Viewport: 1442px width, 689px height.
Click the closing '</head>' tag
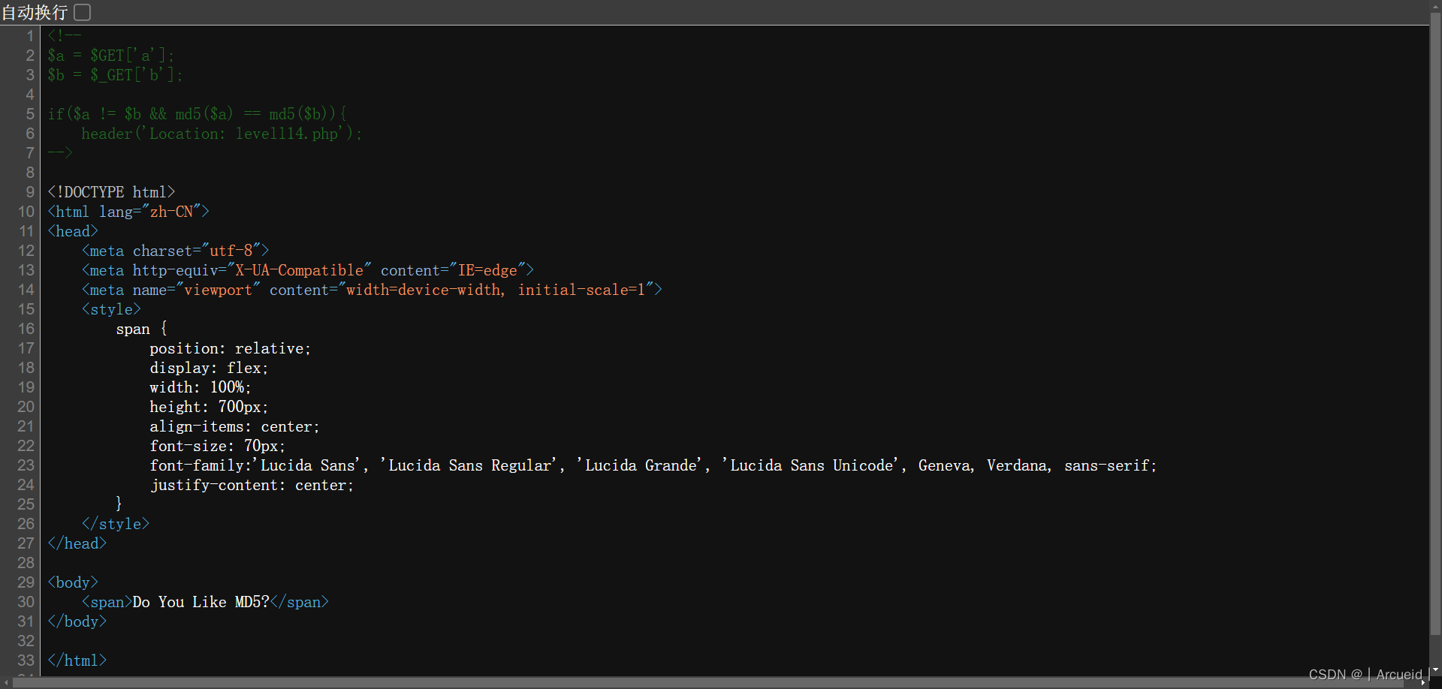(x=77, y=543)
